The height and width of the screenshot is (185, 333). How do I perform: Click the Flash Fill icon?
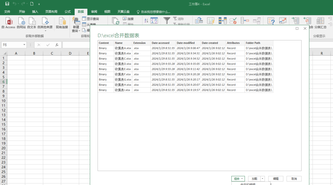pos(211,21)
